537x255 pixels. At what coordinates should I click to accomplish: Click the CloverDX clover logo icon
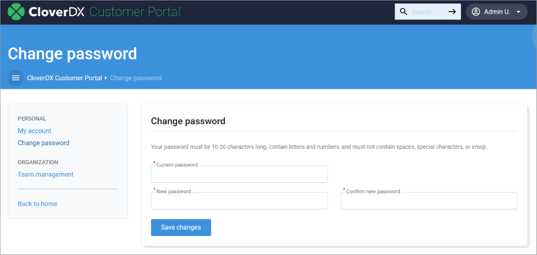click(16, 12)
